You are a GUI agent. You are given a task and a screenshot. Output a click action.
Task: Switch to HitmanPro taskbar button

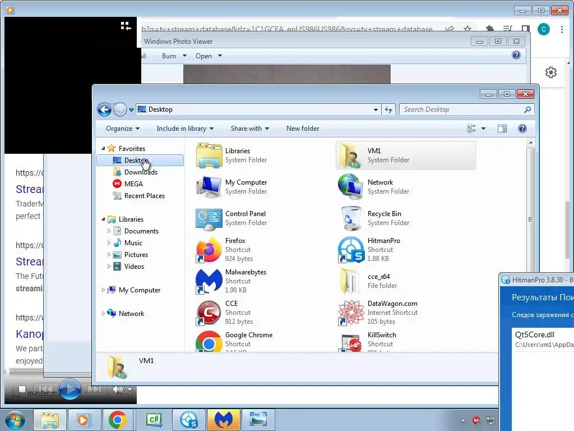[x=189, y=420]
